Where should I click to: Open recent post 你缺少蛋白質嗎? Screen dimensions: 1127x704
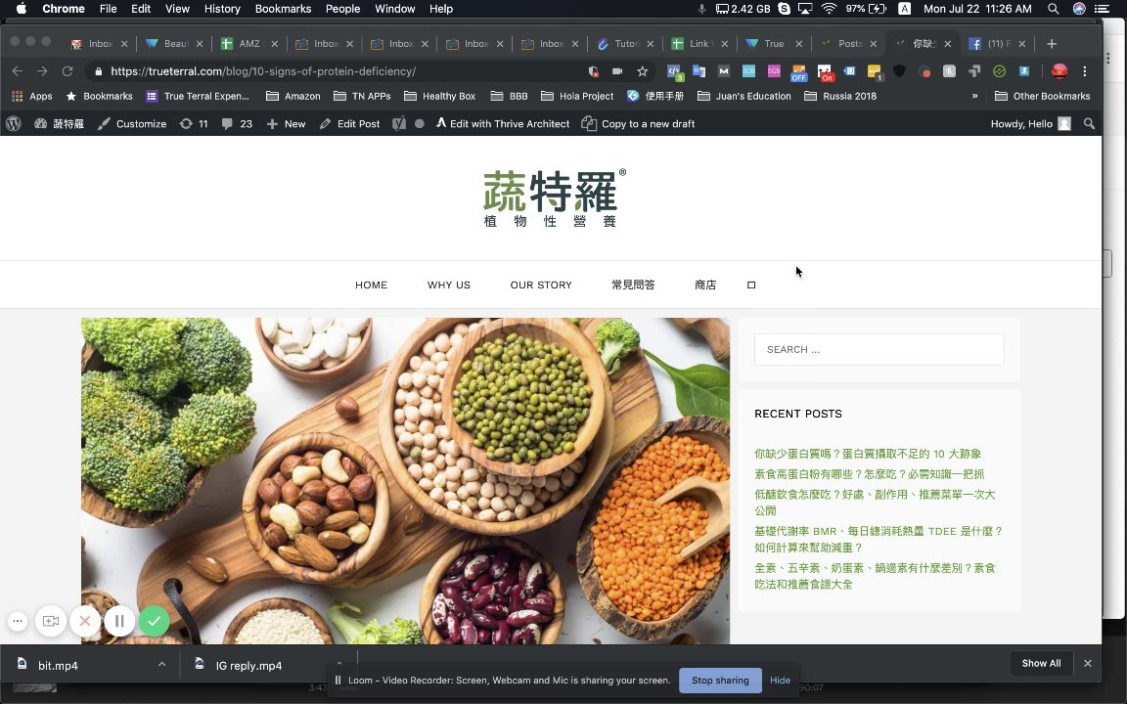(868, 454)
